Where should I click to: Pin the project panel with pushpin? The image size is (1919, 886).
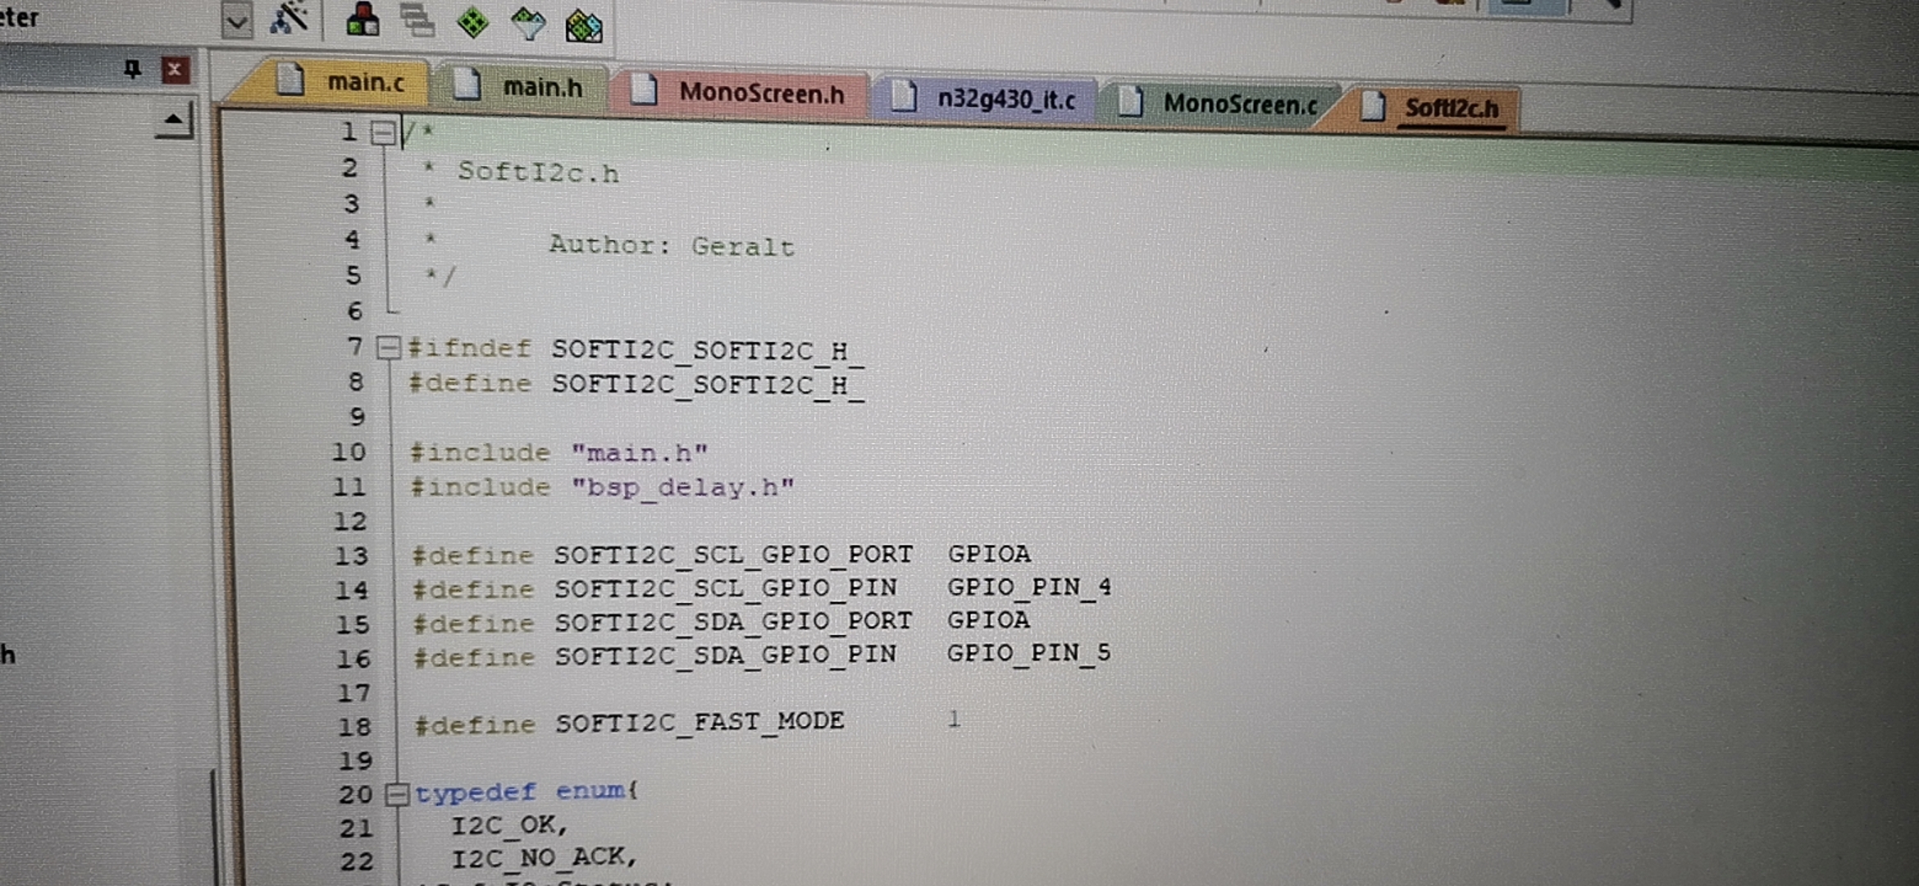coord(132,69)
